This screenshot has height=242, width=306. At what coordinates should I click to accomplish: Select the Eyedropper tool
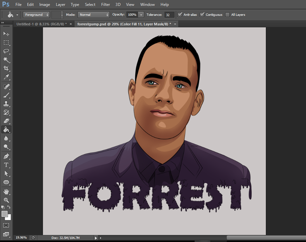(6, 77)
